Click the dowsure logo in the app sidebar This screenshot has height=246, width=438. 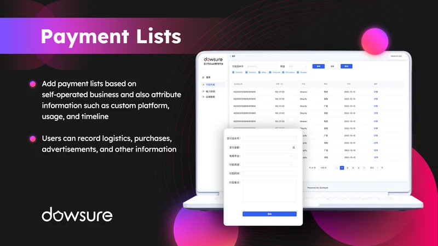[213, 60]
